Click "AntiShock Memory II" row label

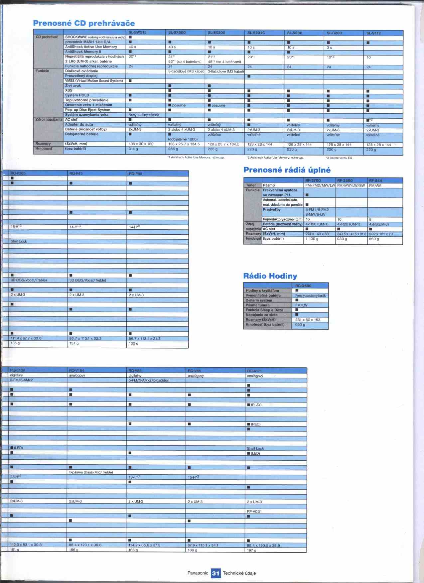pos(83,52)
